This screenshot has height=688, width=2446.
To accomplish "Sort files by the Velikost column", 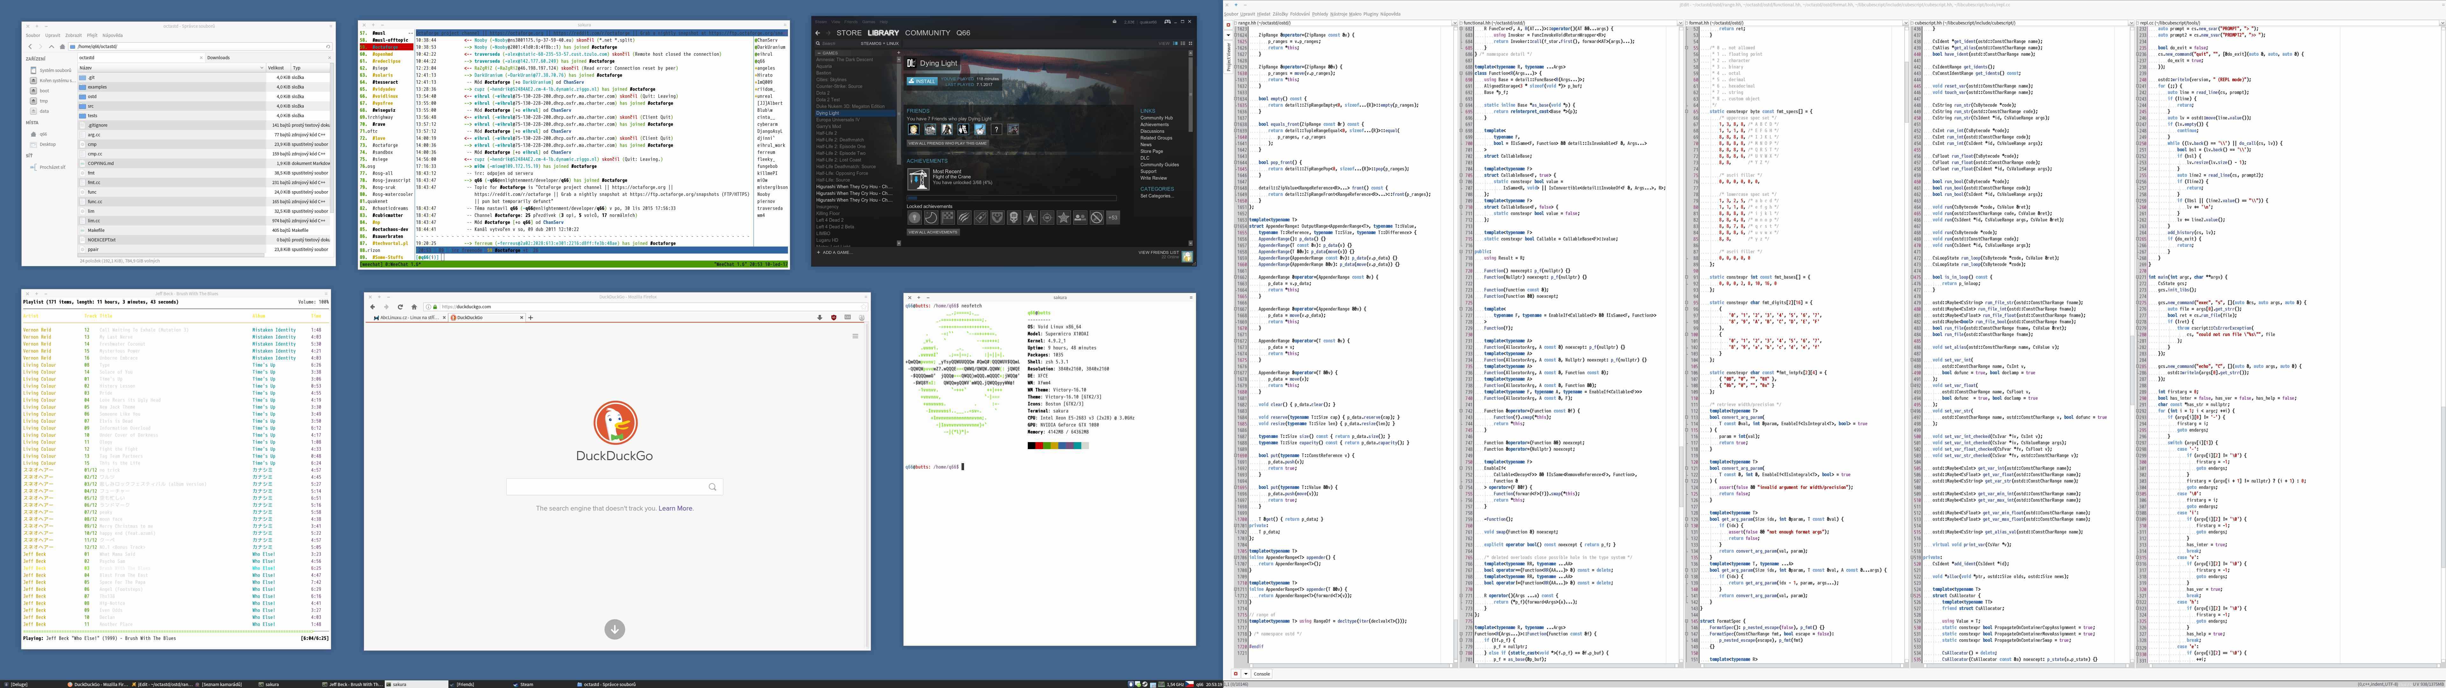I will [278, 68].
